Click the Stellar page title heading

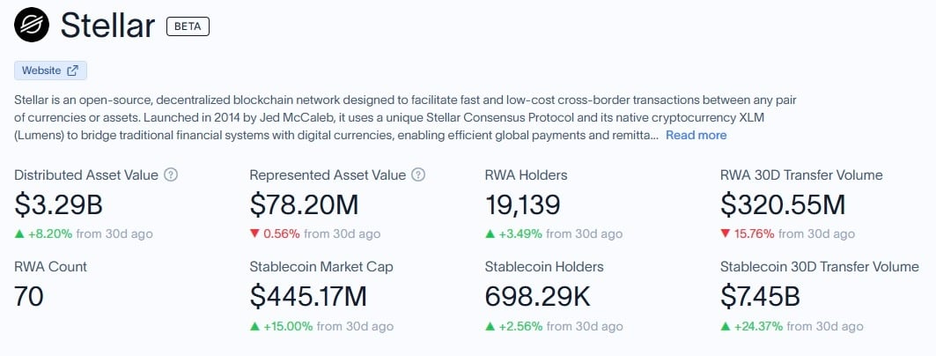click(x=107, y=26)
